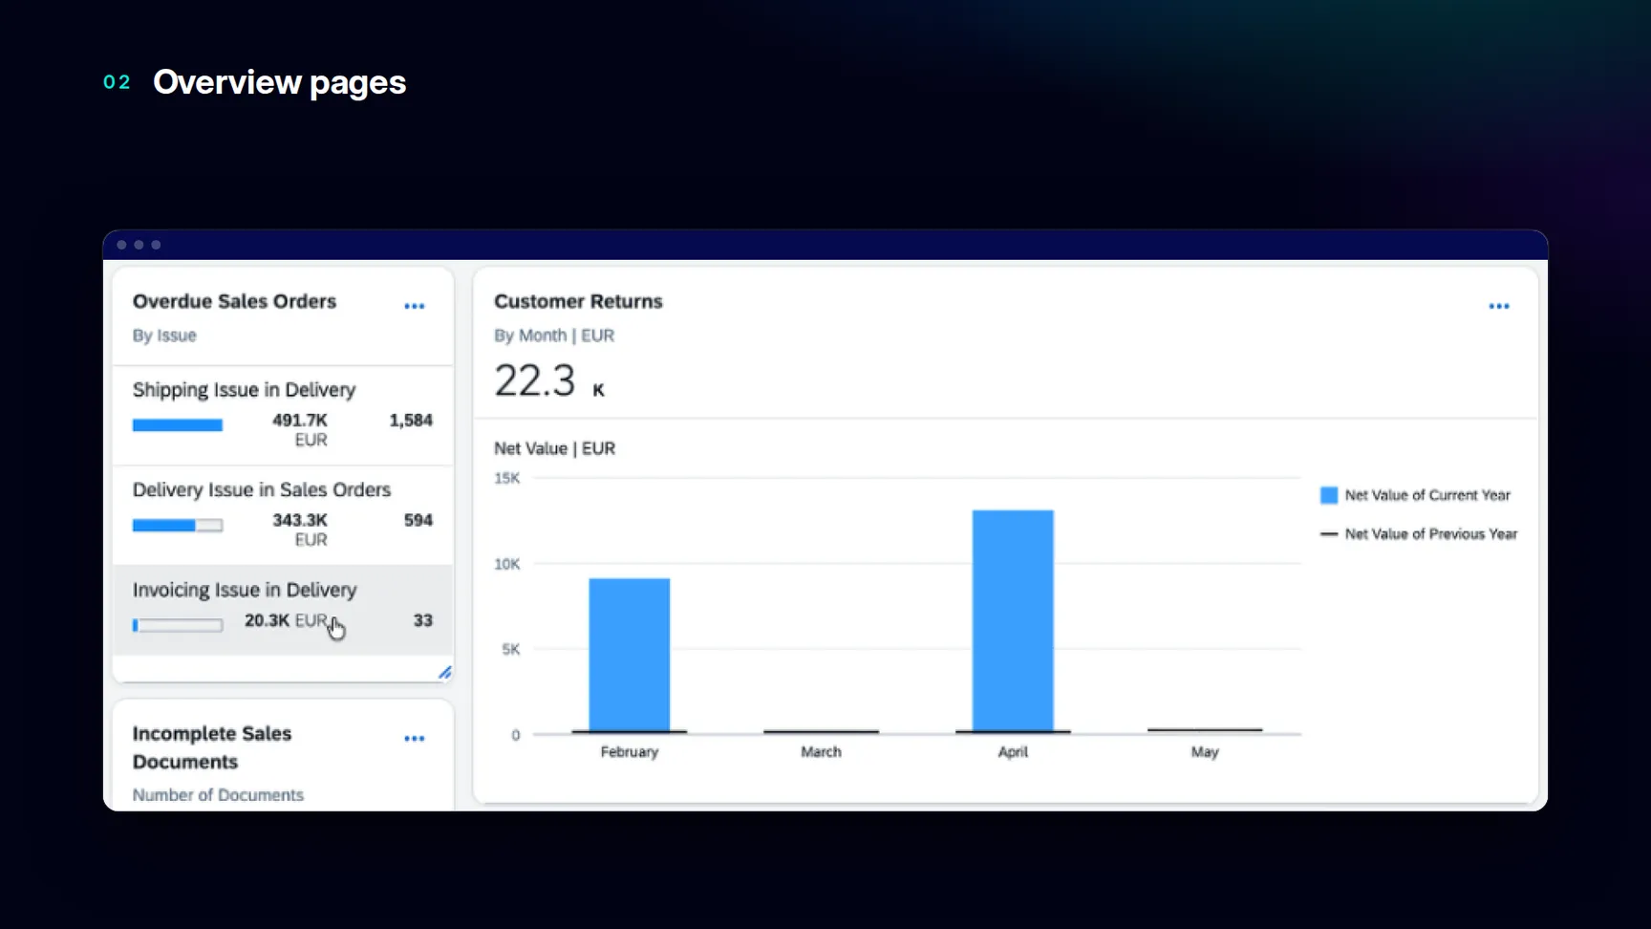Click the By Issue subtitle
Image resolution: width=1651 pixels, height=929 pixels.
pyautogui.click(x=164, y=335)
